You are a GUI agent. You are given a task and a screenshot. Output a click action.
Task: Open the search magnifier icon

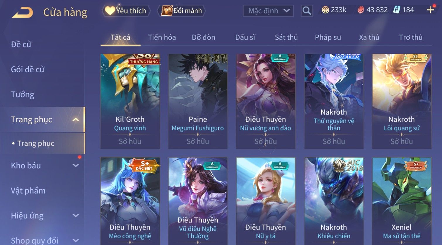point(307,11)
